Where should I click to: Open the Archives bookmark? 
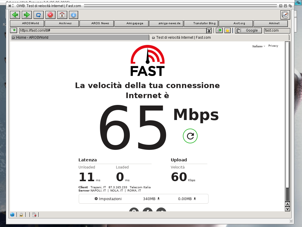point(62,23)
